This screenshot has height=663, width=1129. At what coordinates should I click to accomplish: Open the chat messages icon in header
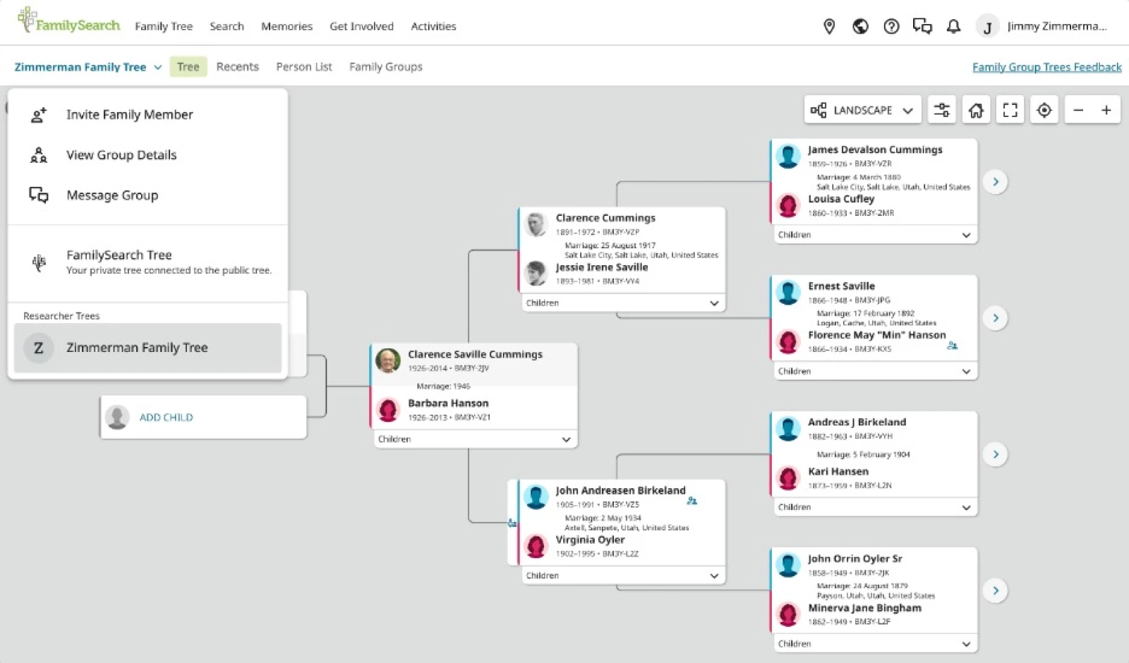[922, 27]
